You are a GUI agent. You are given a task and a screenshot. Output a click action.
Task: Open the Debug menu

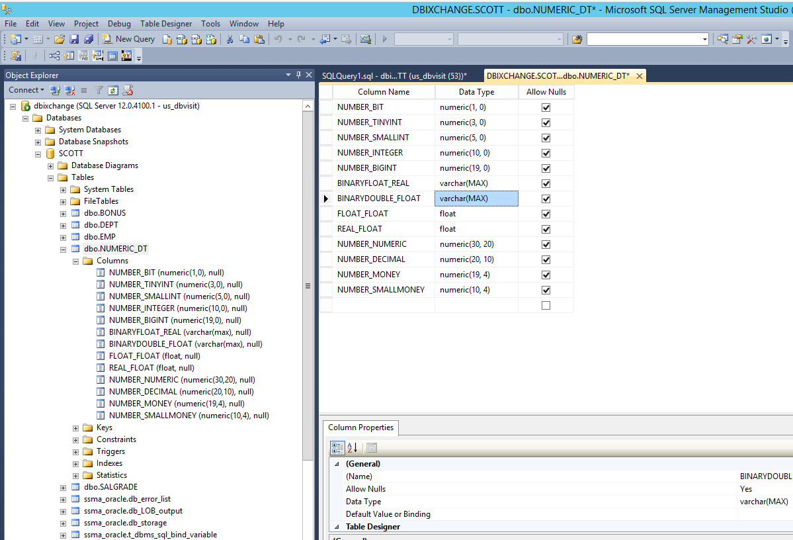(x=119, y=24)
